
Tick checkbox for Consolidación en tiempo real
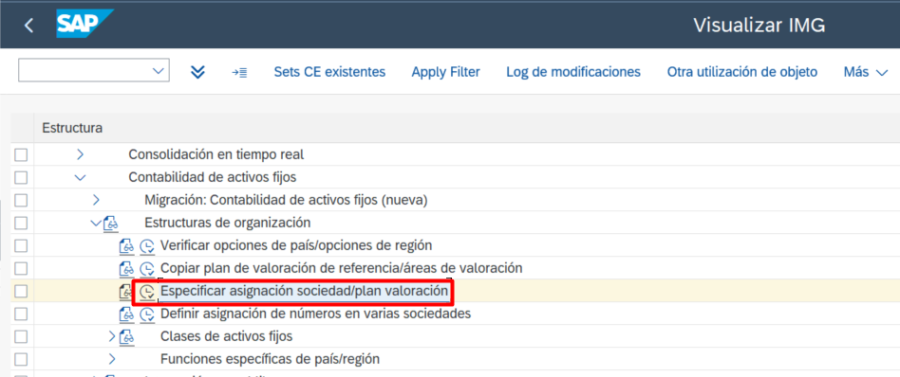tap(21, 154)
